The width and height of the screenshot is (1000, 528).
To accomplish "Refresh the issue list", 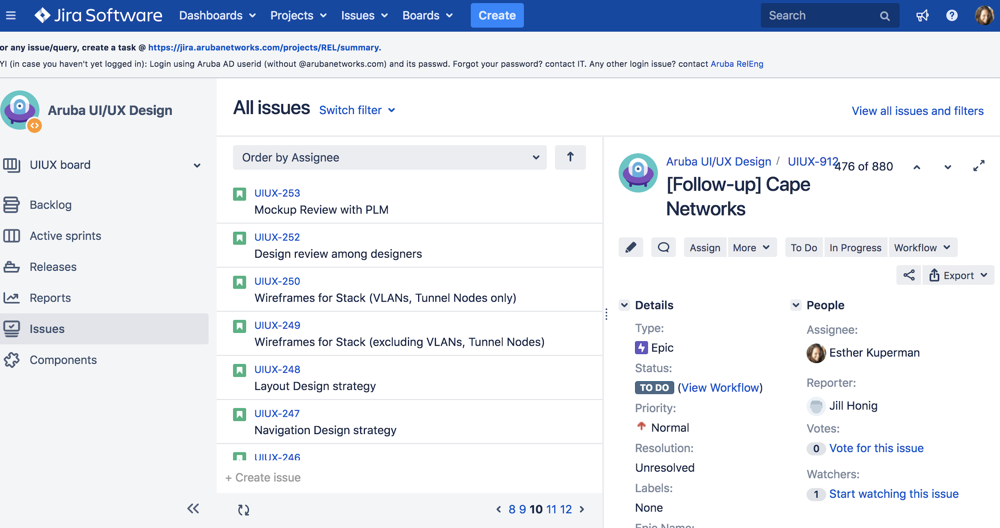I will coord(244,510).
